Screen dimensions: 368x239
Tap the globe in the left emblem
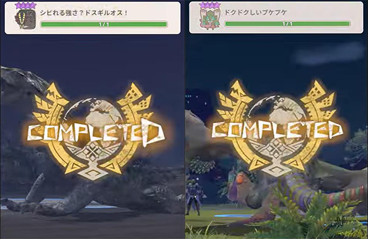coord(95,113)
